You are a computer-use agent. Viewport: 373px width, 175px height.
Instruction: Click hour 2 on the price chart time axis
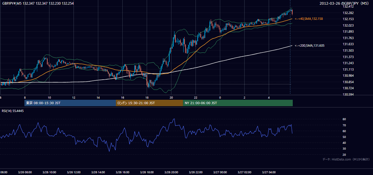click(x=245, y=97)
